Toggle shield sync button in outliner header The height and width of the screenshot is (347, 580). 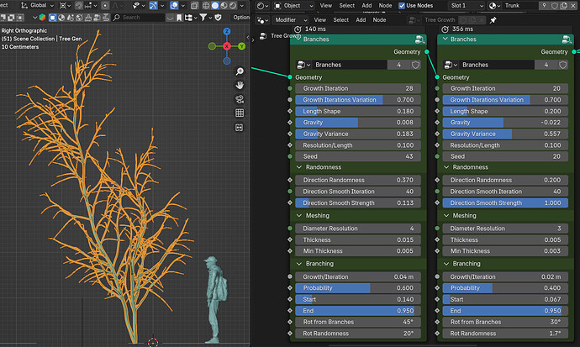[x=219, y=18]
